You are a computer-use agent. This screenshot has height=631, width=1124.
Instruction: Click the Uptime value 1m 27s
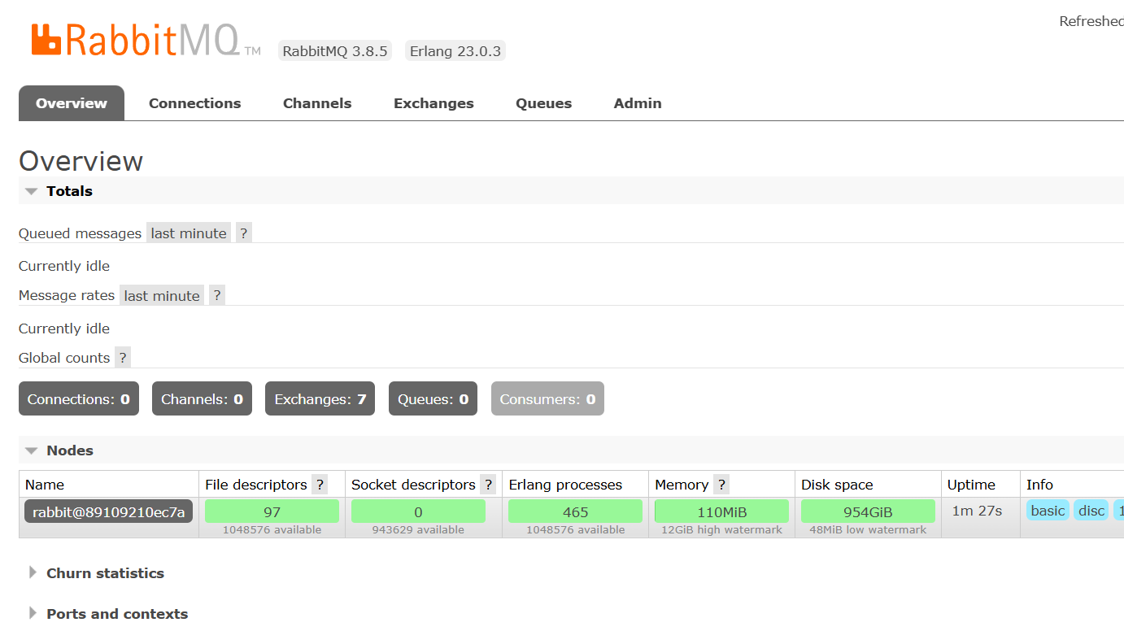pyautogui.click(x=977, y=511)
